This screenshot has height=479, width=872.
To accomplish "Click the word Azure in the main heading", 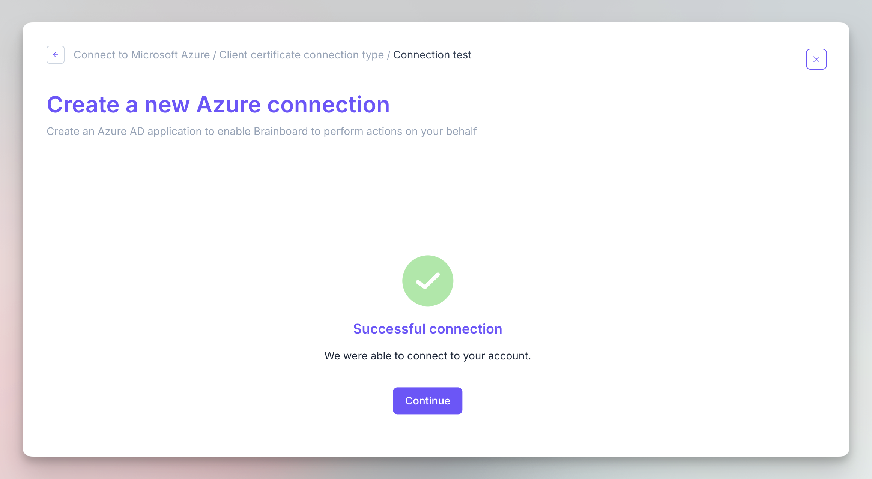I will point(228,104).
